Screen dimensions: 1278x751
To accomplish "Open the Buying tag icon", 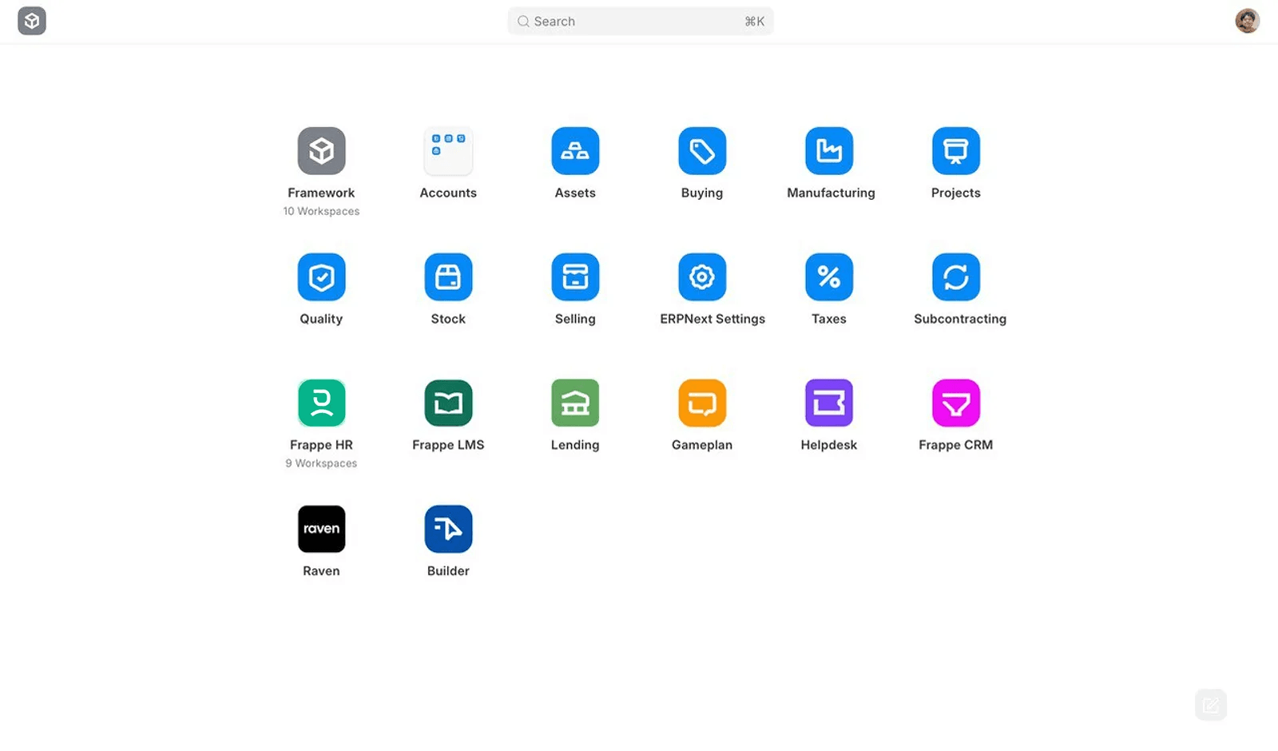I will [702, 151].
